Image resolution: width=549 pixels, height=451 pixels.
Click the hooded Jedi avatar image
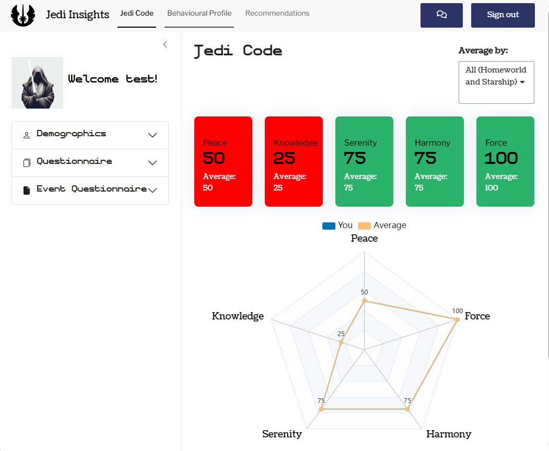click(37, 82)
